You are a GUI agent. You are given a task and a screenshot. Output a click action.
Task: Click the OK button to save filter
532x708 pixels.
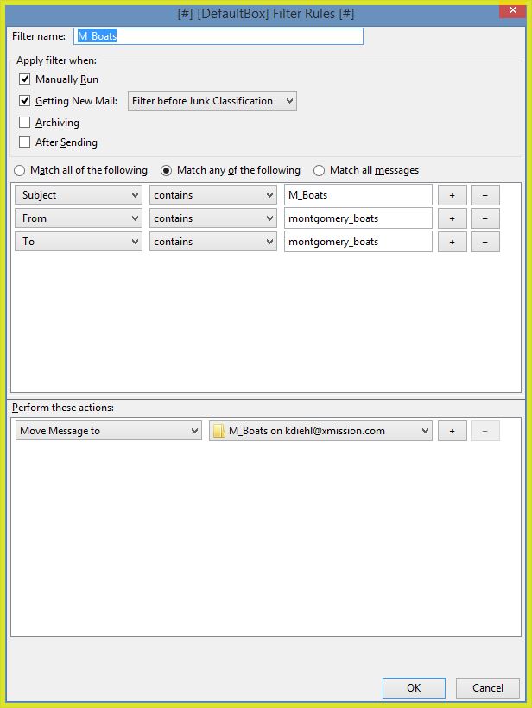(414, 688)
